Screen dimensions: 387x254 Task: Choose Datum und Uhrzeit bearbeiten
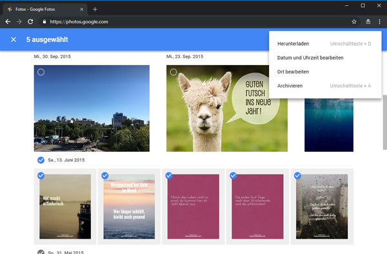[325, 58]
